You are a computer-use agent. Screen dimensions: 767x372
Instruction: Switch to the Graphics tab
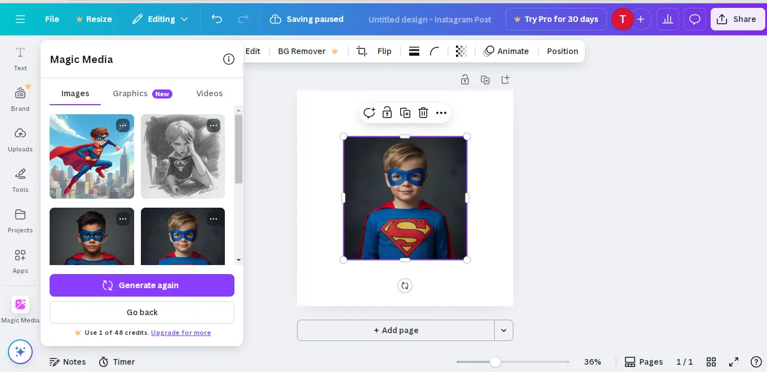click(142, 93)
